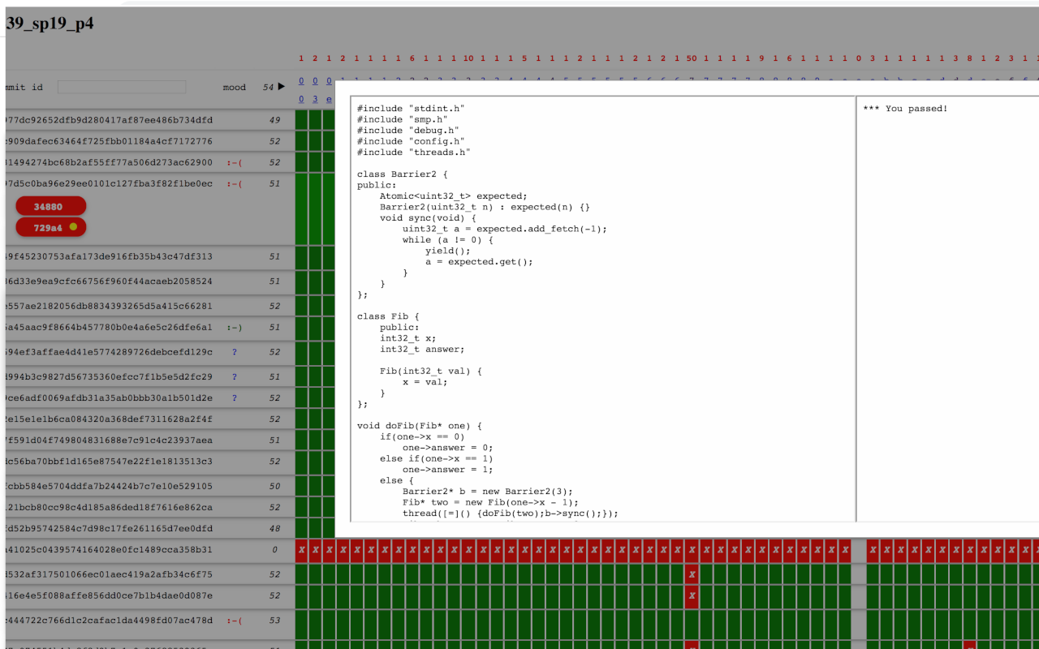Viewport: 1039px width, 649px height.
Task: Click the play arrow next to 54
Action: coord(282,87)
